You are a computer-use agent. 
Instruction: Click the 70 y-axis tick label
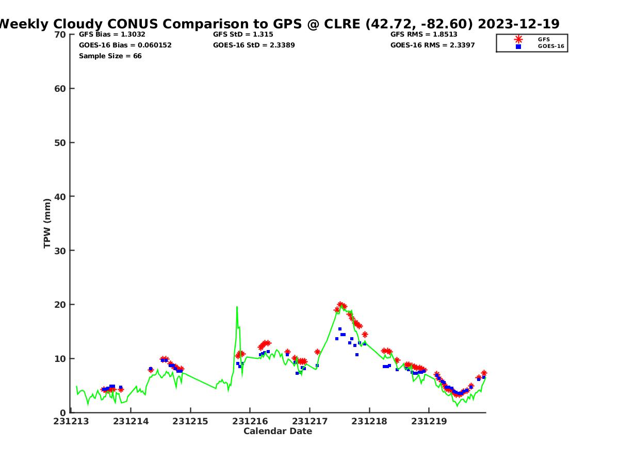pyautogui.click(x=60, y=35)
